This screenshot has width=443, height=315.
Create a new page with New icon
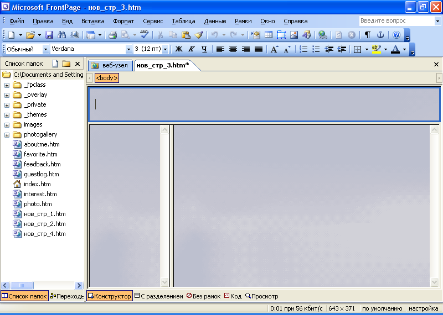11,35
